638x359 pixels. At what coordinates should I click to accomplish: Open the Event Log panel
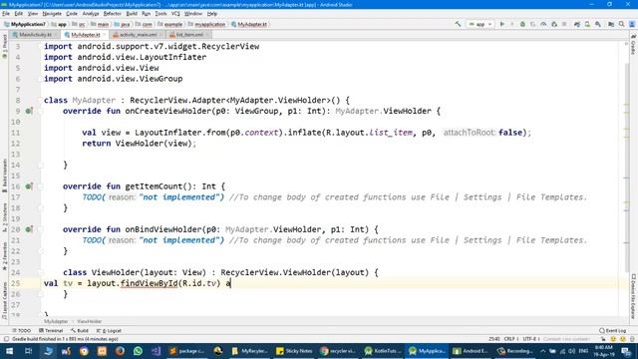613,330
